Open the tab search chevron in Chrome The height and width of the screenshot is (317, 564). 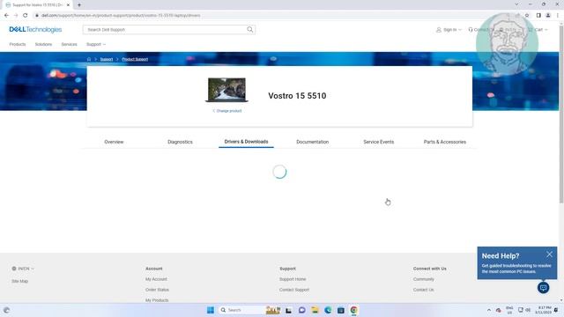point(516,4)
